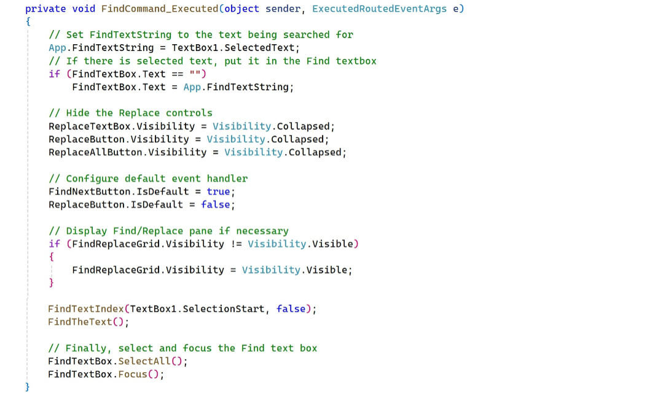Click SelectAll in FindTextBox.SelectAll call

point(144,361)
